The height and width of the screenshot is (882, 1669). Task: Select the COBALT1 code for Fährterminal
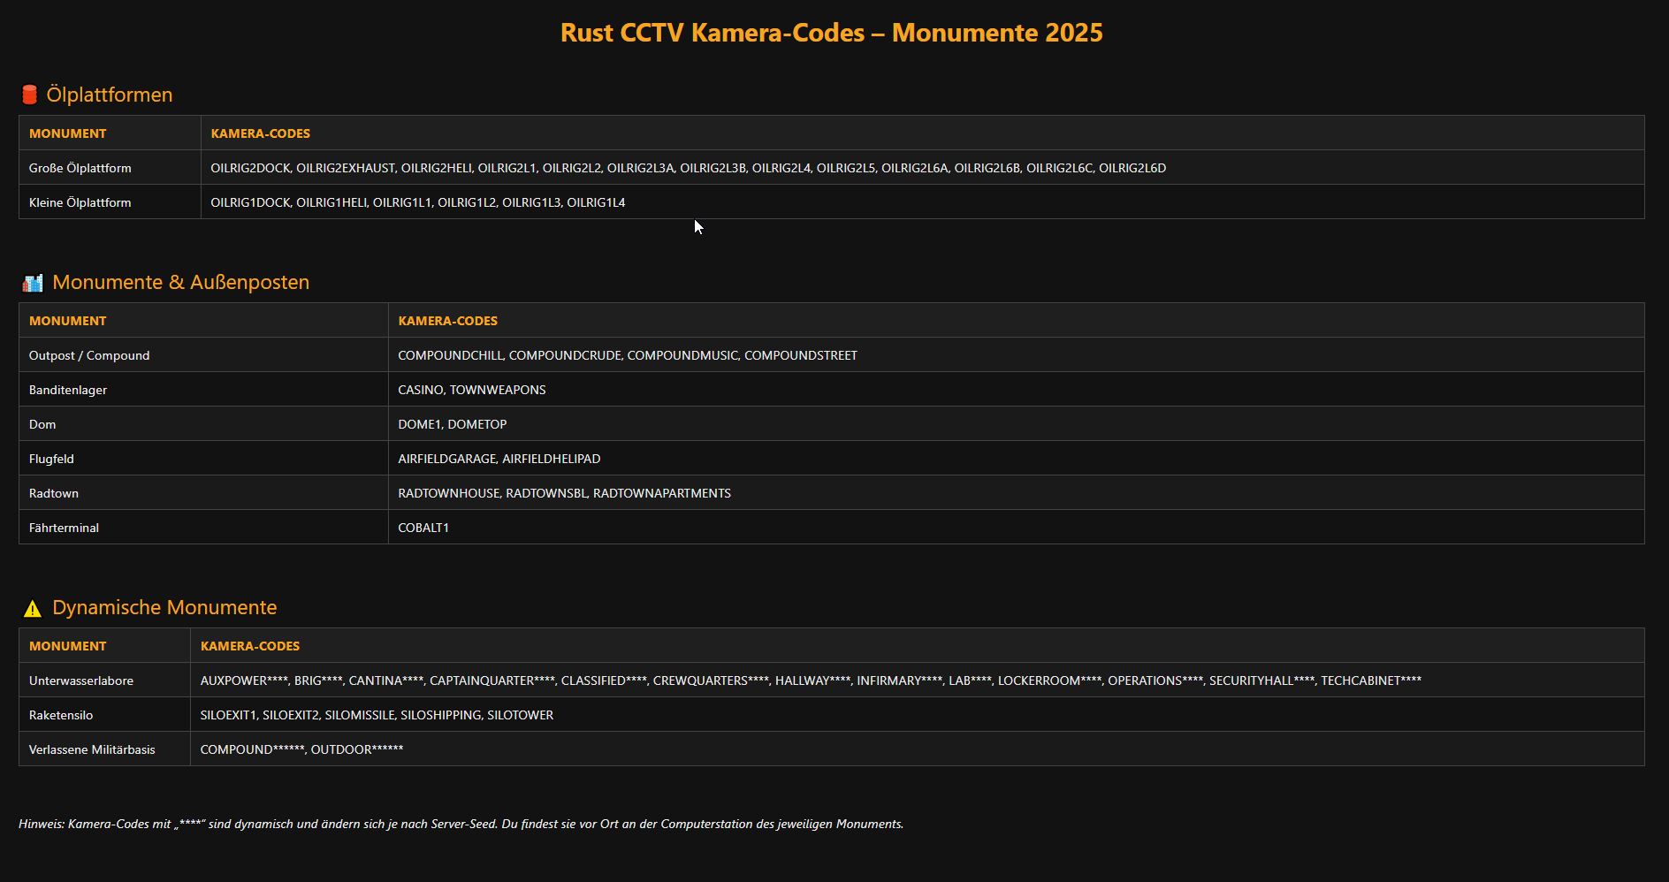pyautogui.click(x=423, y=528)
